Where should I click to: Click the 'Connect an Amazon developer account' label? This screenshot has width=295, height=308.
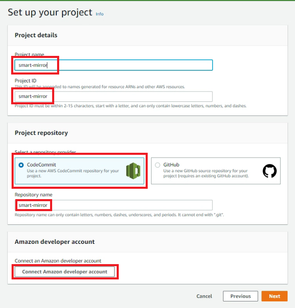[58, 261]
